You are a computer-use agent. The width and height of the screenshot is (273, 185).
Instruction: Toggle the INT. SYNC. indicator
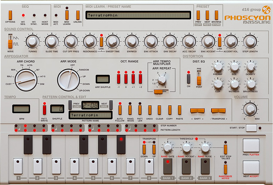pos(34,15)
